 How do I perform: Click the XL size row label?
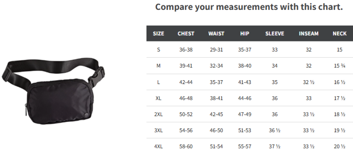click(159, 98)
